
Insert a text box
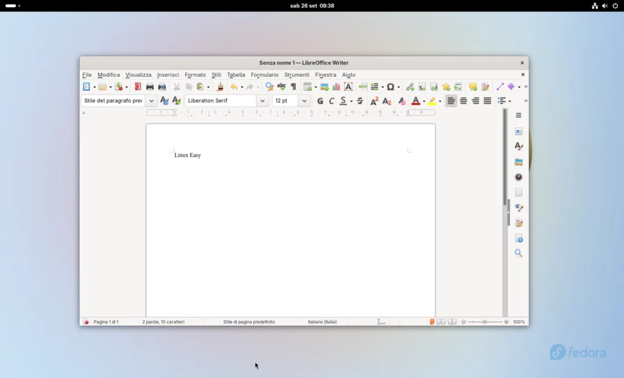pyautogui.click(x=348, y=87)
